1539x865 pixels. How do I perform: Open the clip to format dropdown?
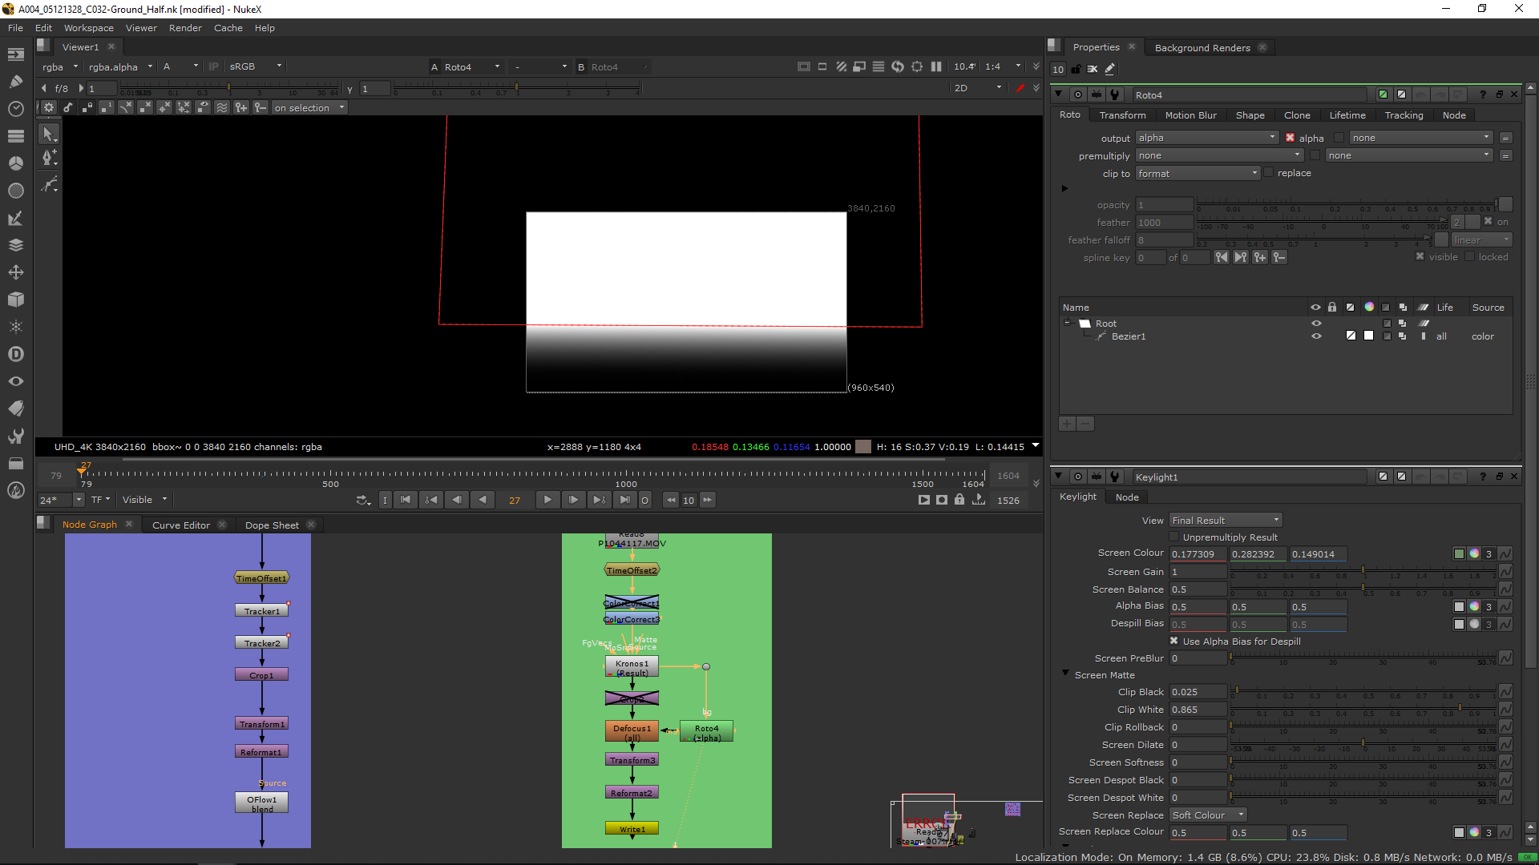1198,173
